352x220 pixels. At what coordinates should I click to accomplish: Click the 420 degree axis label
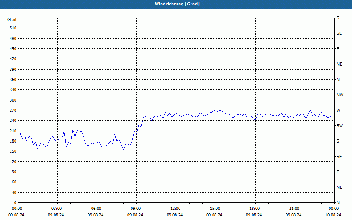[13, 59]
